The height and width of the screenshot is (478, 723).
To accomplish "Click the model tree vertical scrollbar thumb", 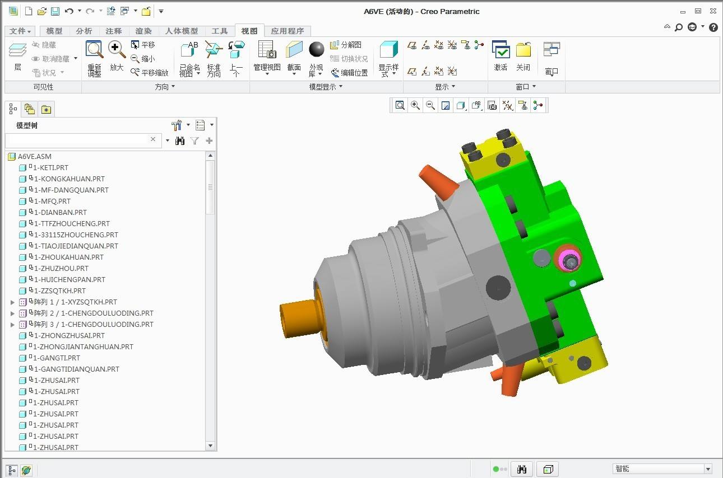I will point(211,188).
